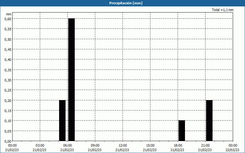The width and height of the screenshot is (245, 153).
Task: Click the 0,15 y-axis label
Action: [x=8, y=110]
